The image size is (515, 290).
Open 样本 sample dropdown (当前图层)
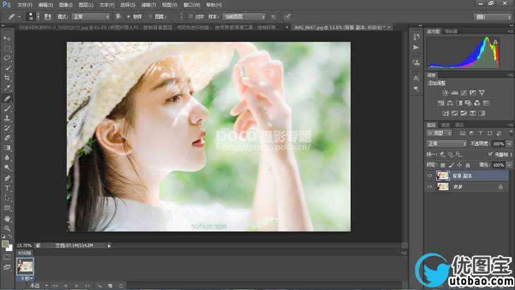244,17
